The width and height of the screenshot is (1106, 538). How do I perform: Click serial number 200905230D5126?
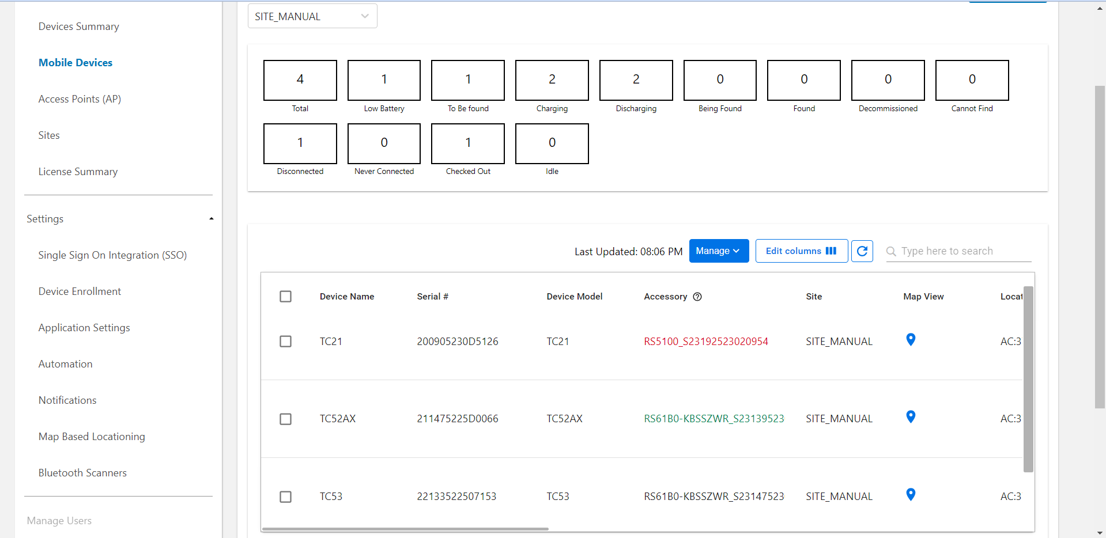tap(458, 342)
